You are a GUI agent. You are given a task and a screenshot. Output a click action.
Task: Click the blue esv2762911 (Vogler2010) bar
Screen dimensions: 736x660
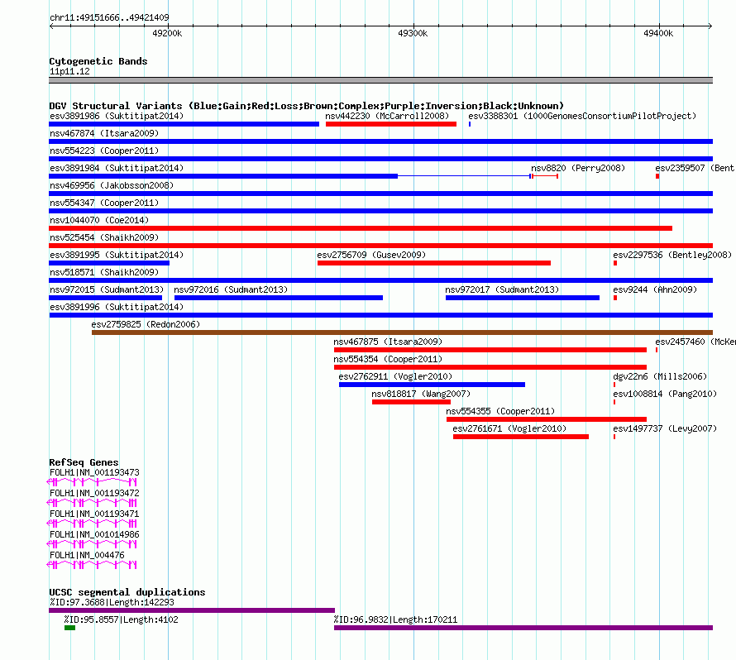432,385
